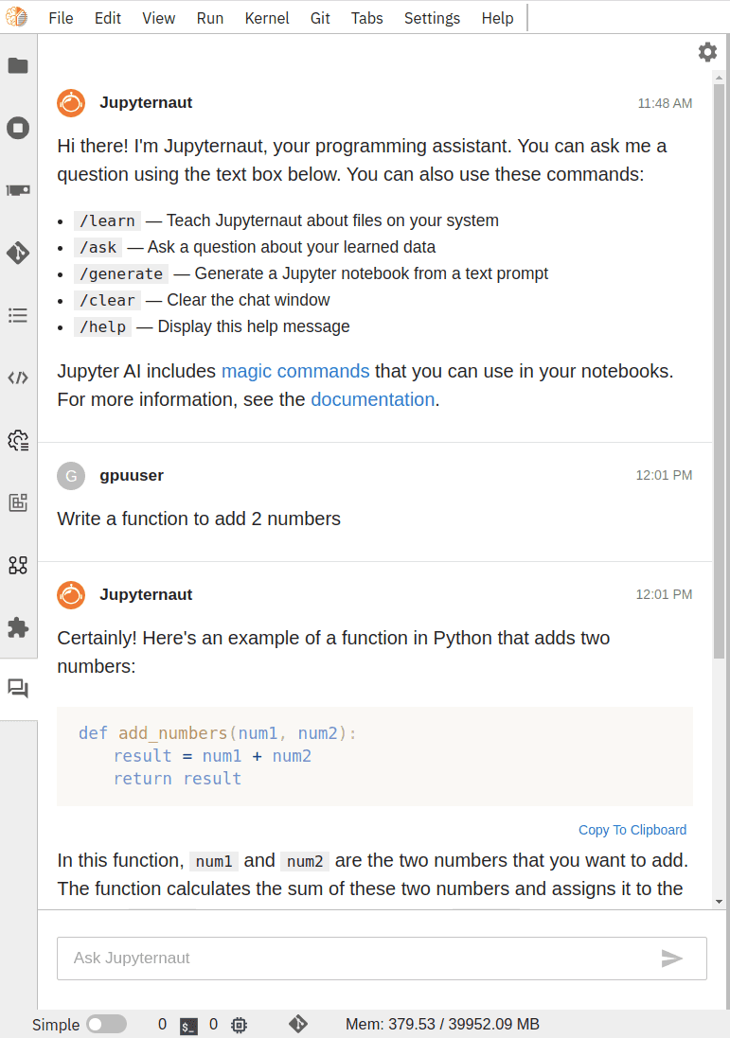Click the Ask Jupyternaut text box
This screenshot has width=730, height=1038.
tap(360, 959)
